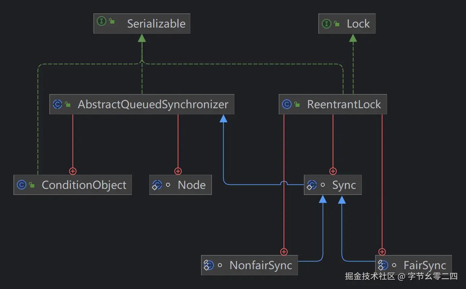This screenshot has width=466, height=289.
Task: Select the Serializable interface node
Action: point(142,24)
